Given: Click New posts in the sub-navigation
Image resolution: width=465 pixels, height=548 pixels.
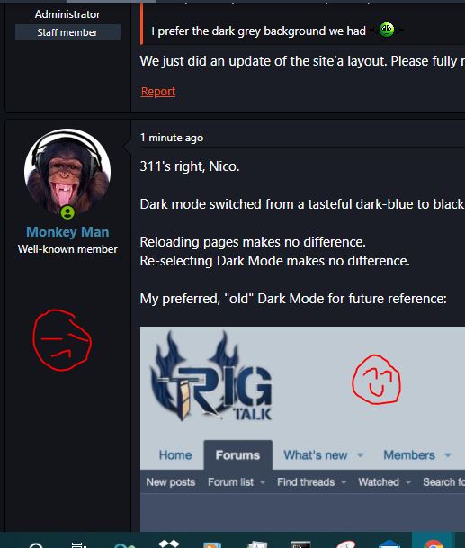Looking at the screenshot, I should pyautogui.click(x=171, y=482).
